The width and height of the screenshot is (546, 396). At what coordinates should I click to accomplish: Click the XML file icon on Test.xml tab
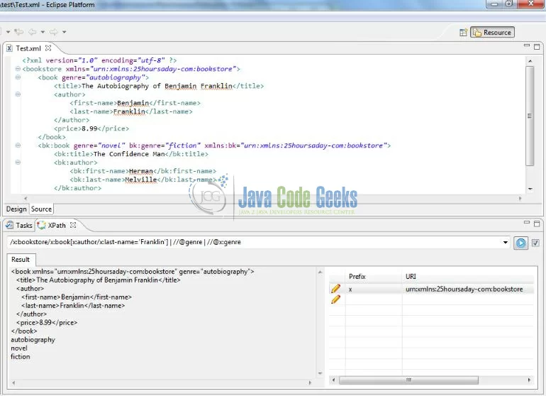tap(9, 48)
